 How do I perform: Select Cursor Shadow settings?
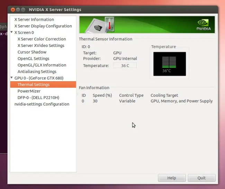click(x=32, y=52)
